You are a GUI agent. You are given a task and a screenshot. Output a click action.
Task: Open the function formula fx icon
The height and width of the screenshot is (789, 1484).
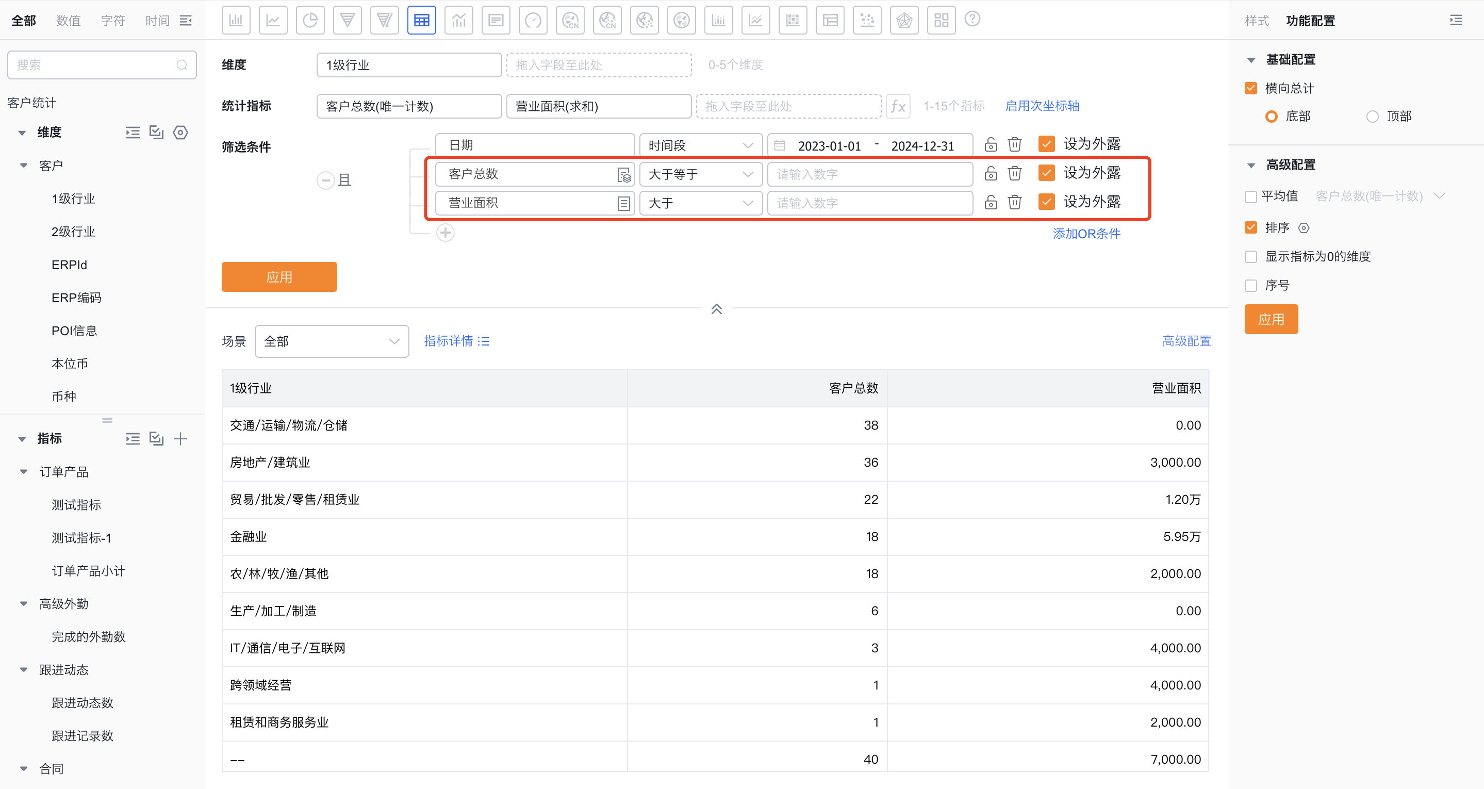click(898, 106)
